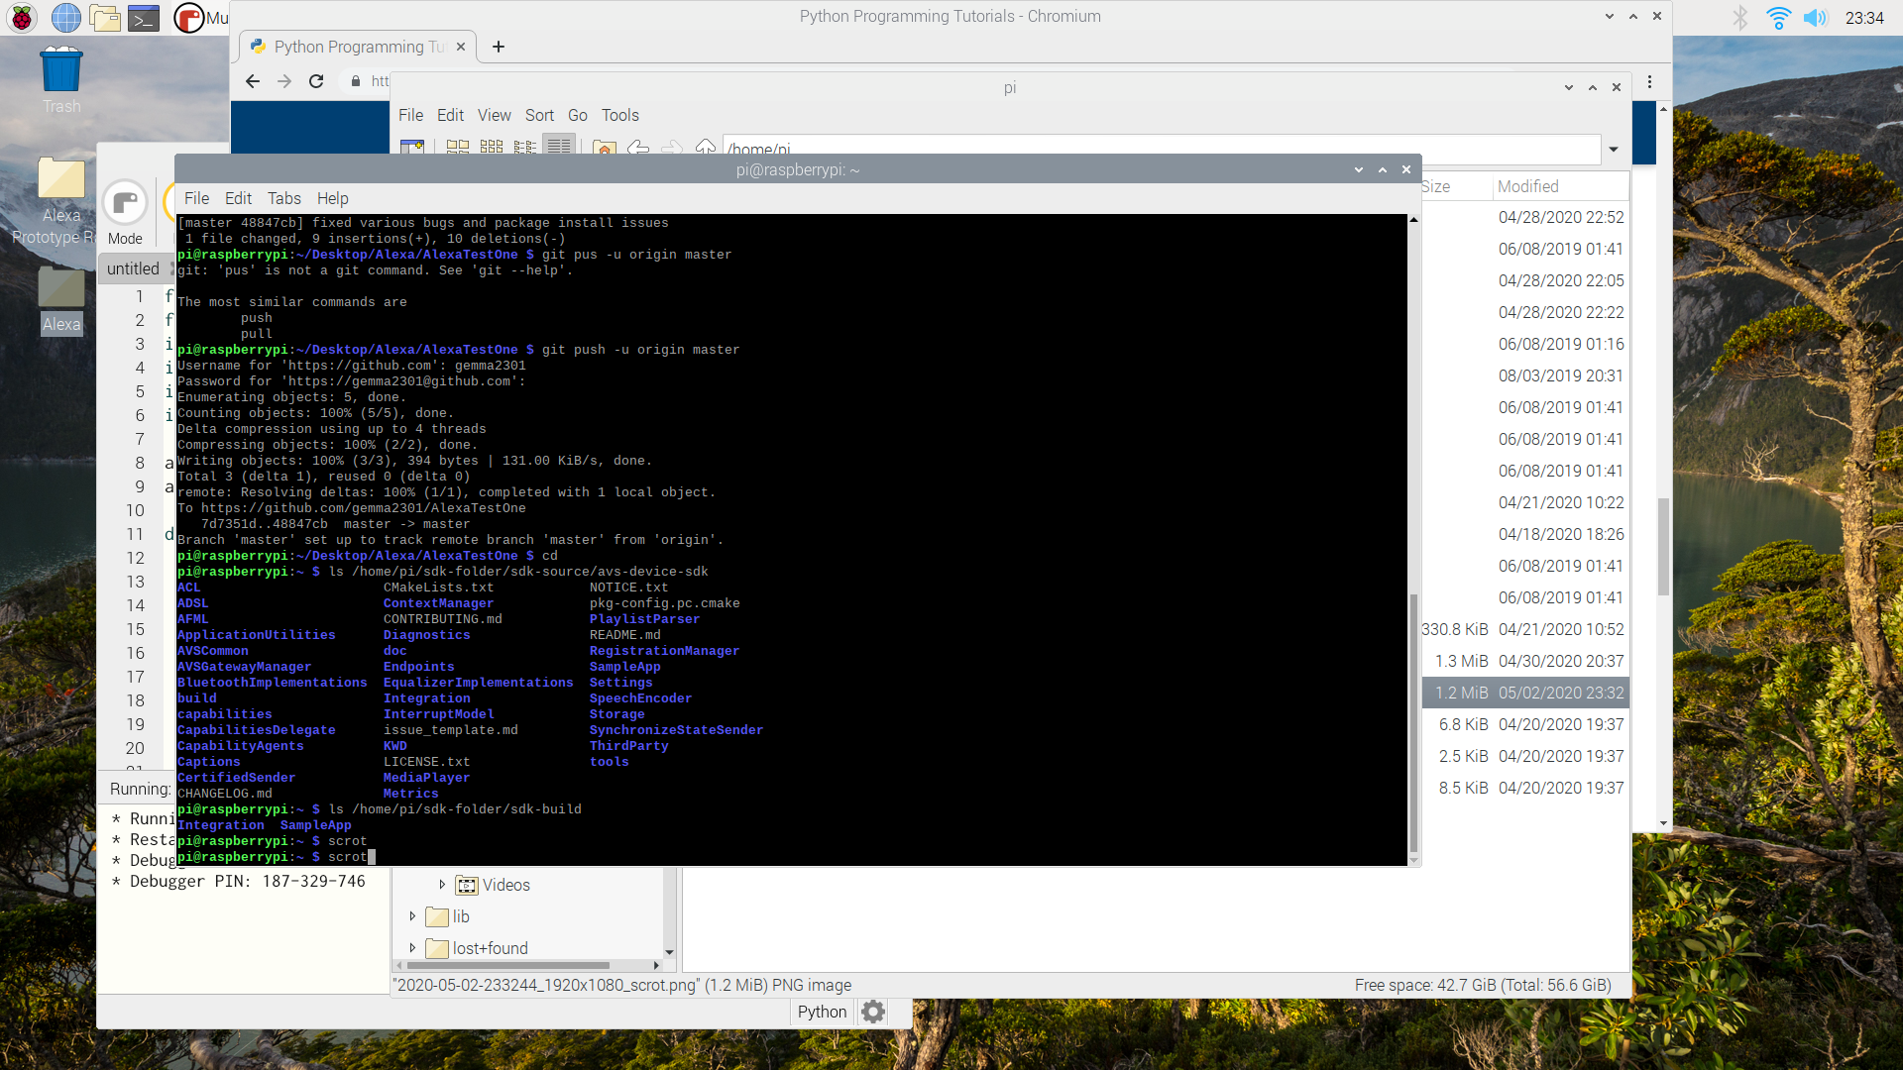Screen dimensions: 1903x1070
Task: Select the Wi-Fi icon in the system tray
Action: click(1780, 17)
